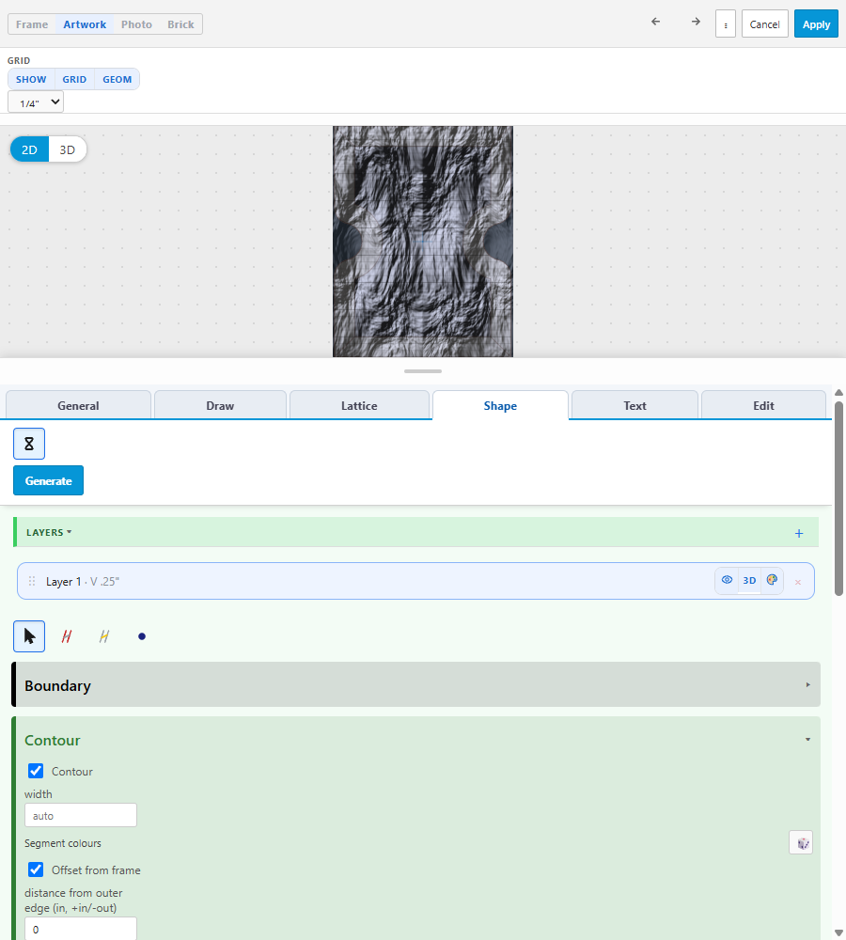Image resolution: width=846 pixels, height=940 pixels.
Task: Click the undo back arrow
Action: 655,23
